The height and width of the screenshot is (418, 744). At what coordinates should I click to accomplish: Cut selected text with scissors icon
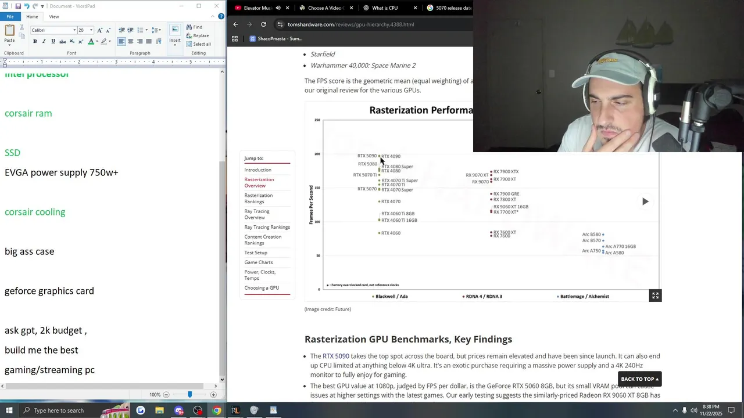click(22, 27)
